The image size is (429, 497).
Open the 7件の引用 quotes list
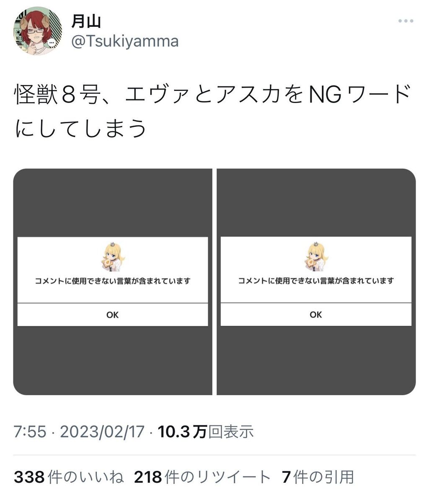click(x=318, y=477)
